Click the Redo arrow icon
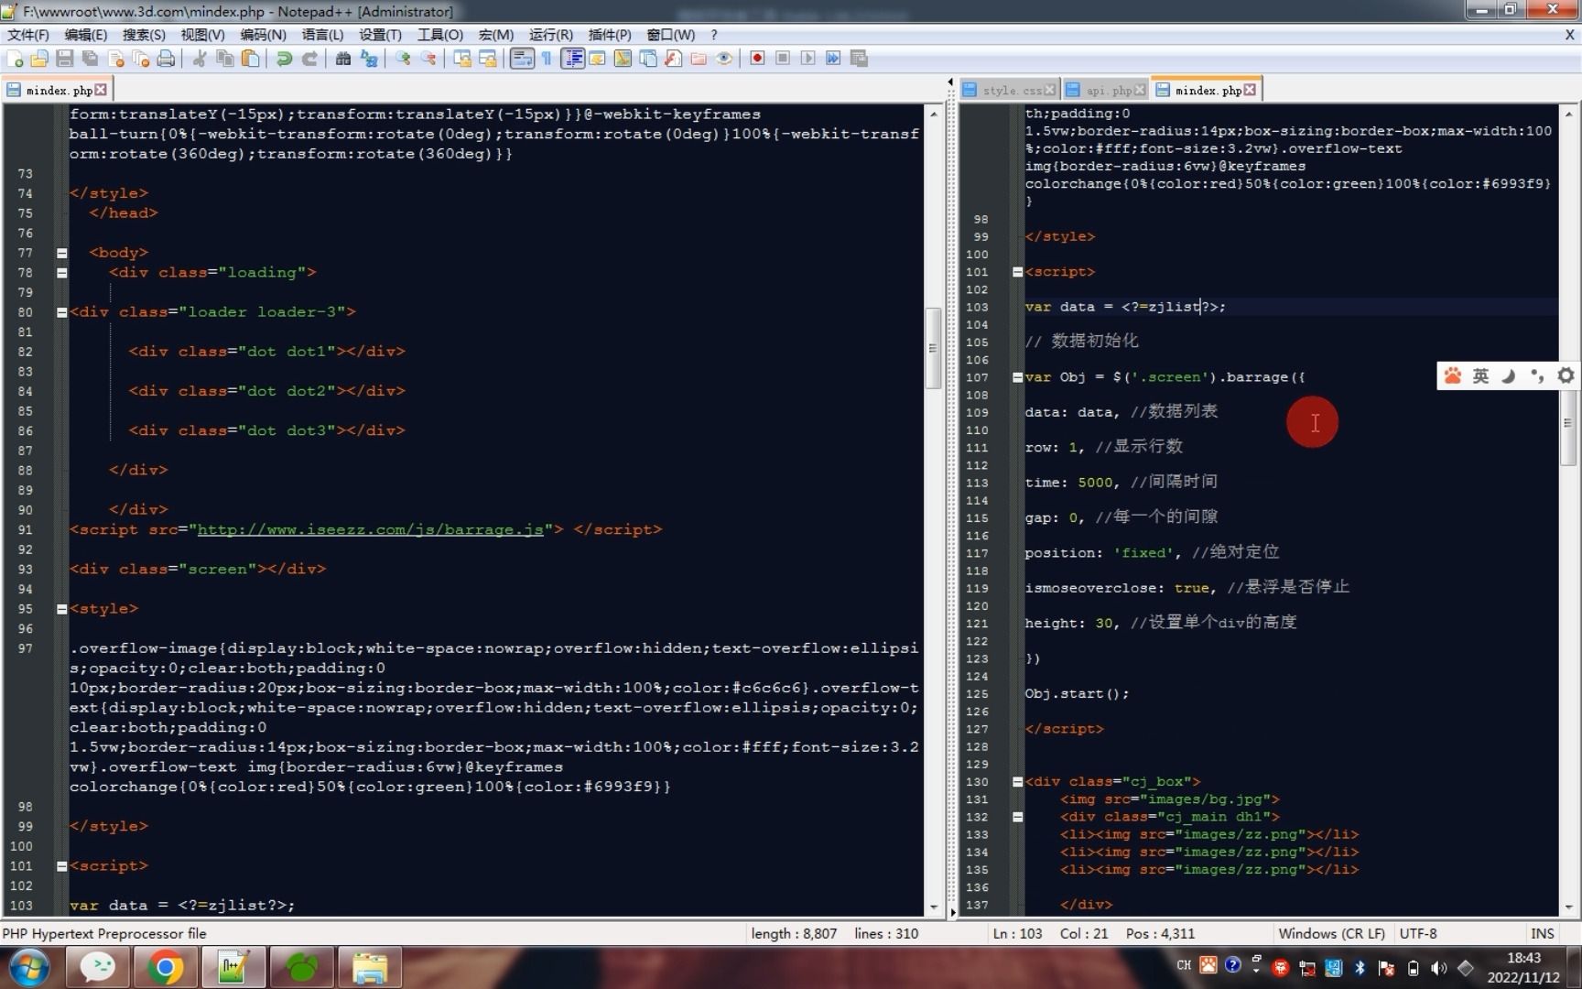The image size is (1582, 989). tap(309, 59)
